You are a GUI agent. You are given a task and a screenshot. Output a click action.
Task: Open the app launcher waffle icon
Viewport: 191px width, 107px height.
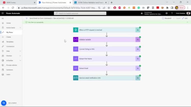click(3, 13)
